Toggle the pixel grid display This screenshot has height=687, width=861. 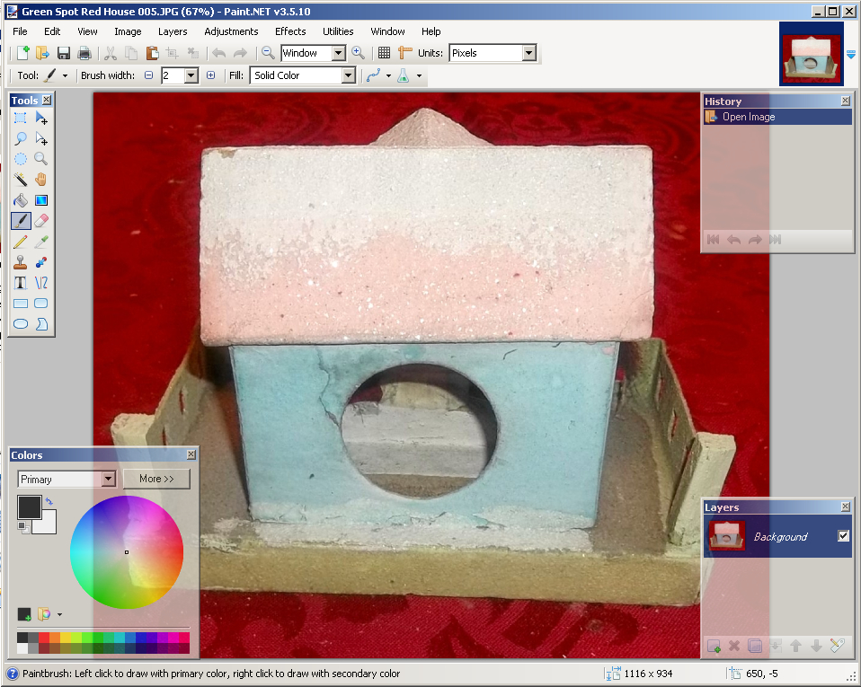click(385, 52)
